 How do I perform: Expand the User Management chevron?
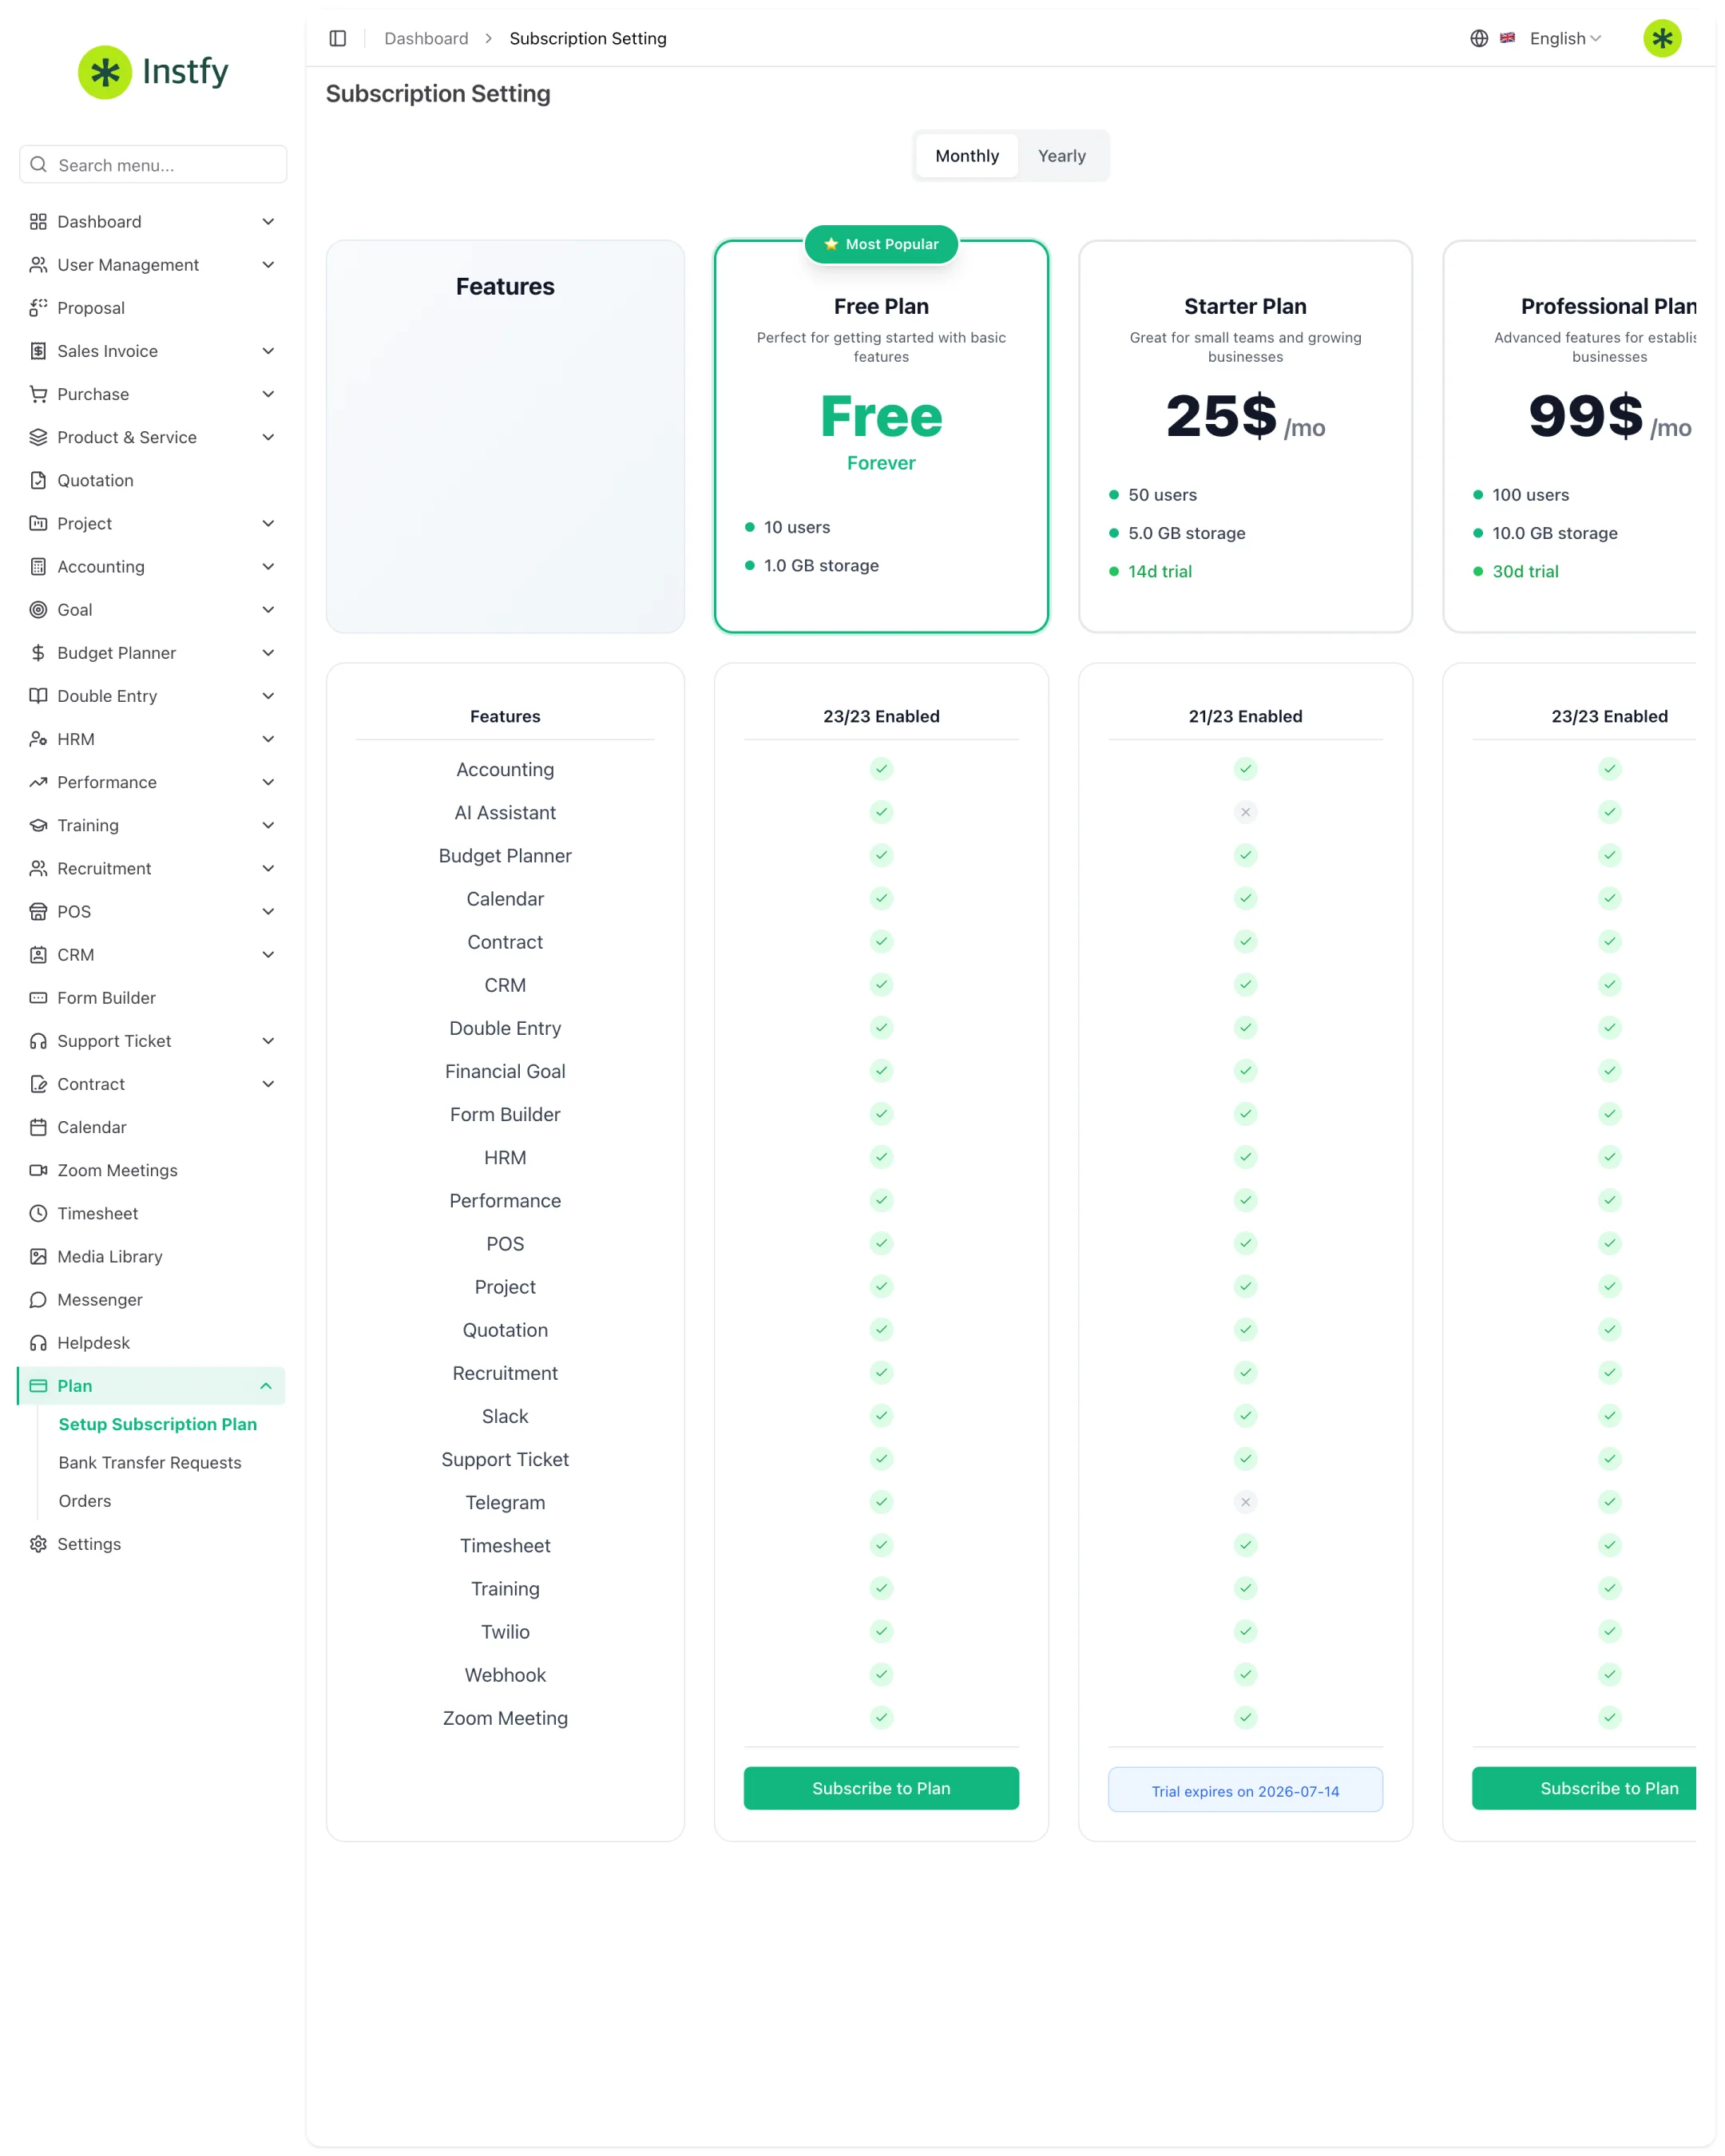tap(268, 265)
